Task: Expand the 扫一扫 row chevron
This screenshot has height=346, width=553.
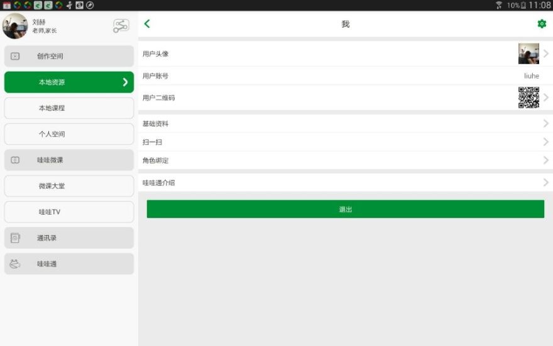Action: (x=545, y=142)
